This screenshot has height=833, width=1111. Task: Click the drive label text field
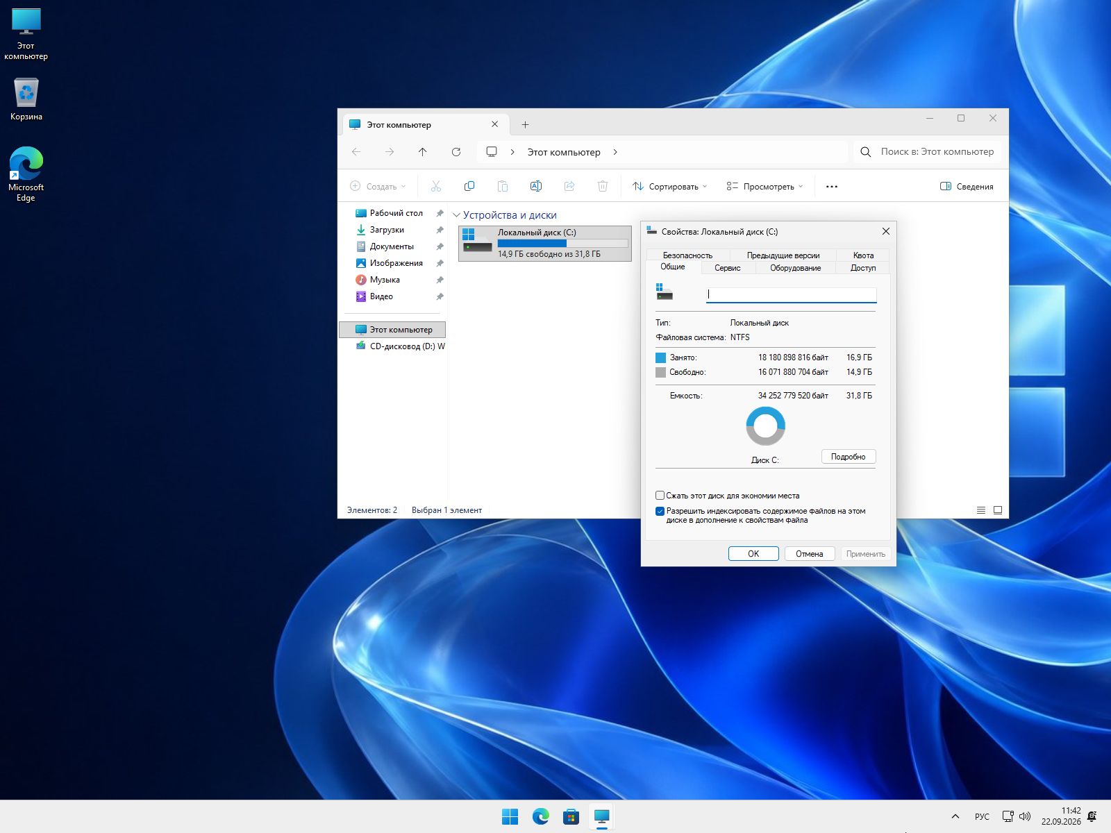click(791, 294)
